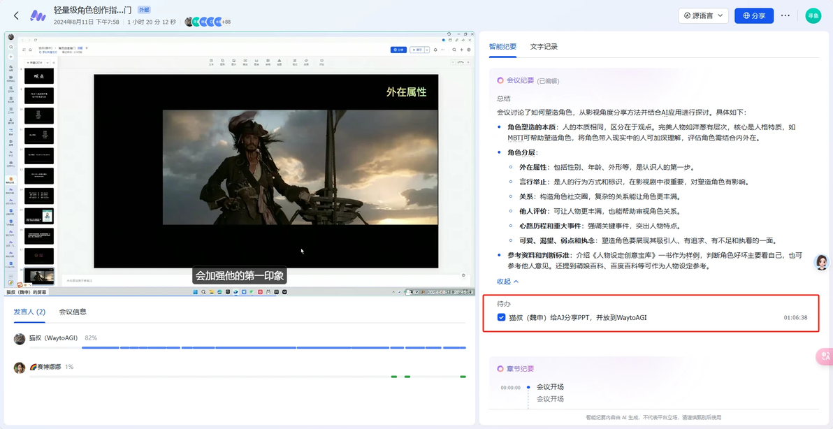Open the floating AI assistant avatar
Viewport: 833px width, 429px height.
[x=821, y=262]
